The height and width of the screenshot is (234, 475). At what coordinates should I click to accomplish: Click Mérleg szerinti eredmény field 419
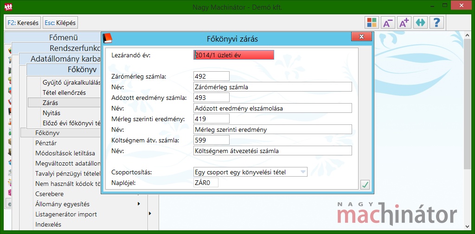click(x=212, y=119)
